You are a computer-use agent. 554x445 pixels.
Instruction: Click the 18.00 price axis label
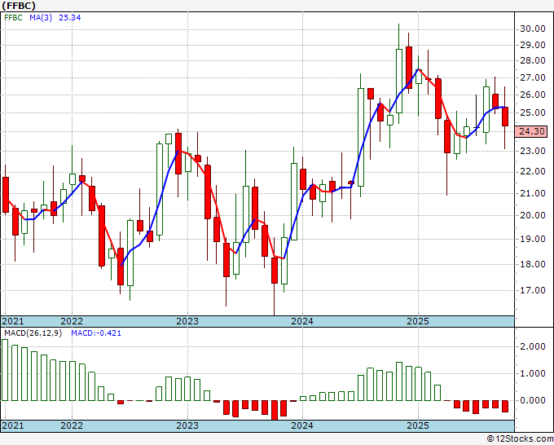(x=533, y=264)
